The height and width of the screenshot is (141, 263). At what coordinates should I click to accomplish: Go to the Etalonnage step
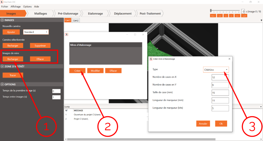click(x=96, y=14)
